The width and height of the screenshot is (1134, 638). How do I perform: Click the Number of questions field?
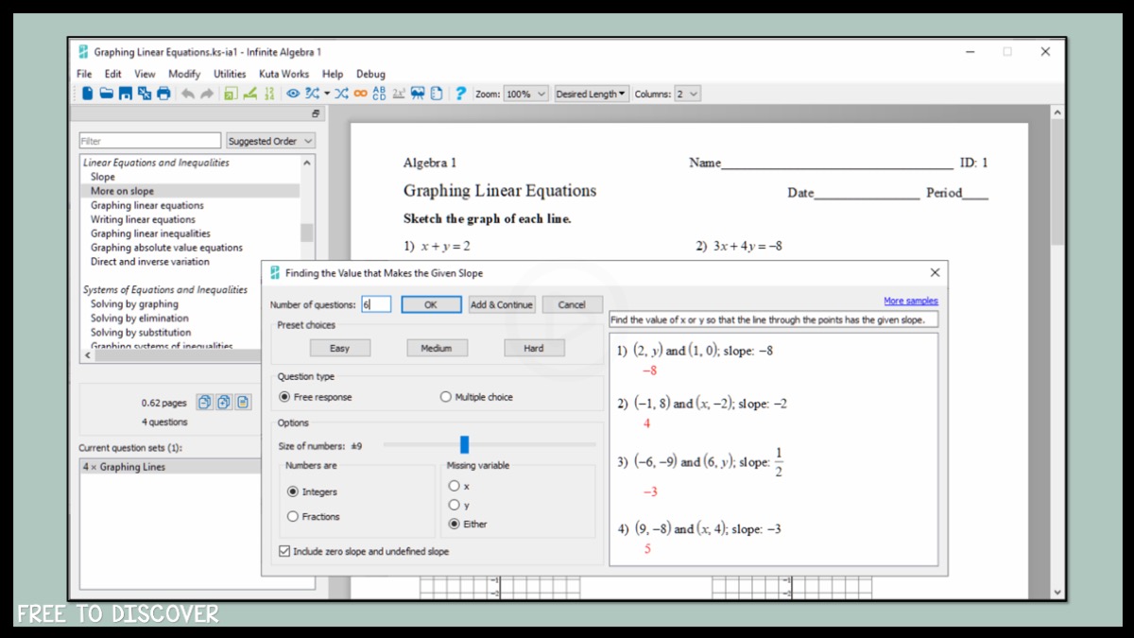coord(376,304)
